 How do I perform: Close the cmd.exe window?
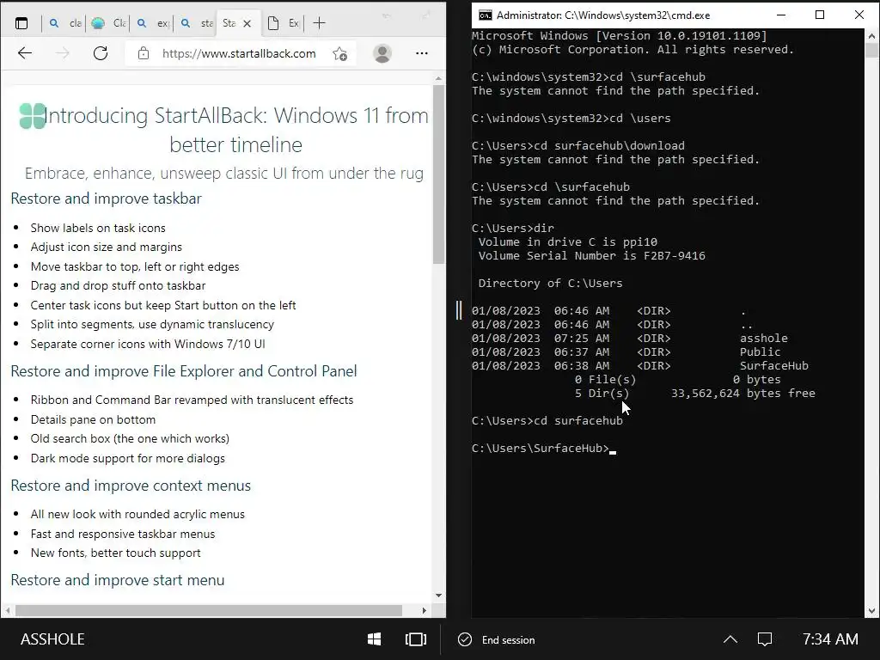[x=859, y=15]
